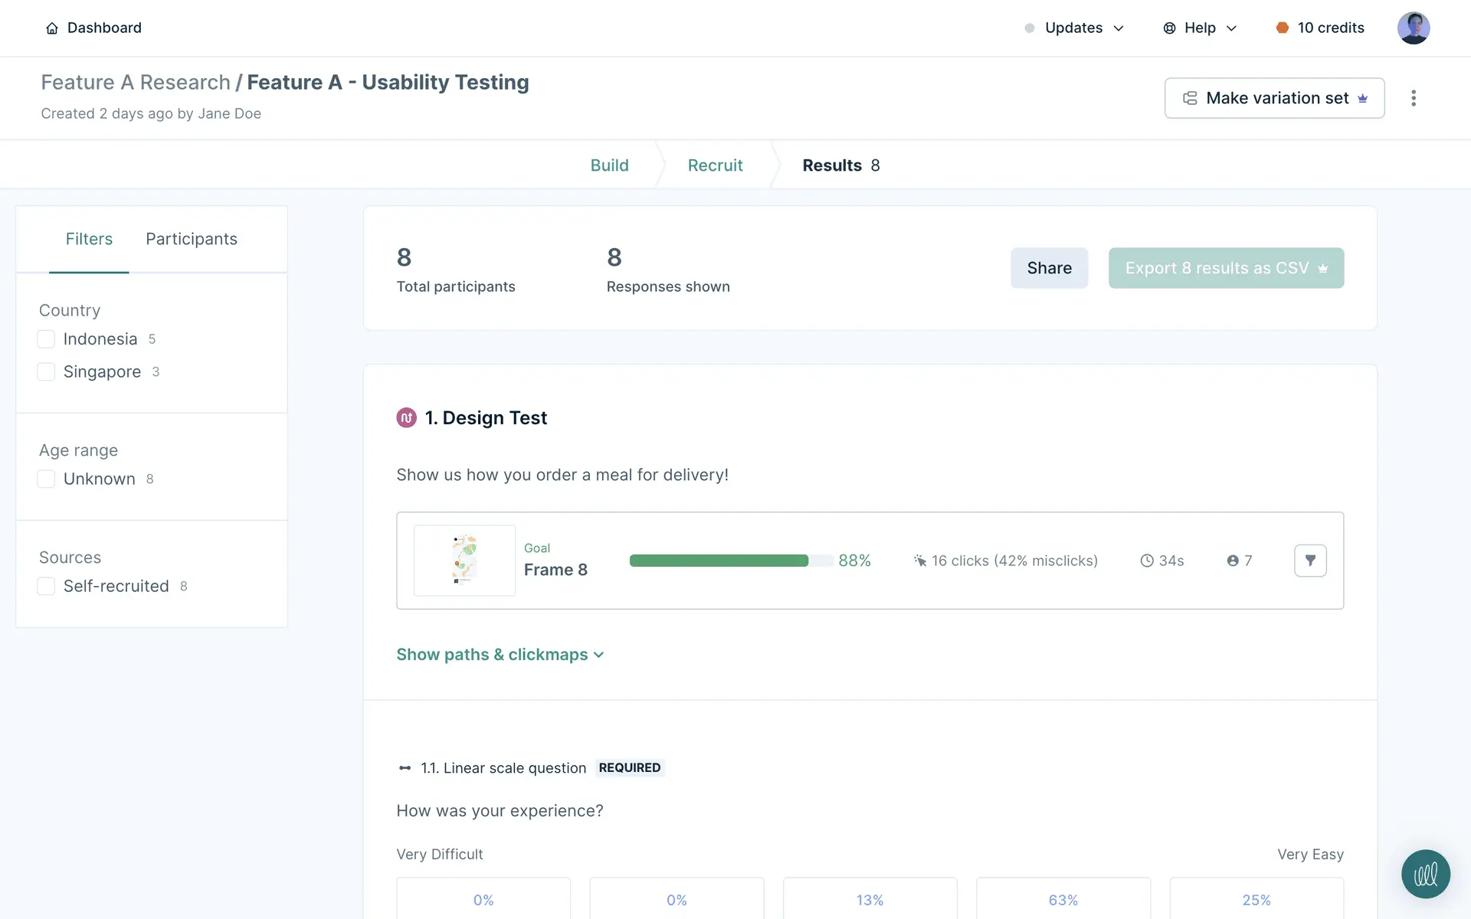Expand Show paths & clickmaps
This screenshot has height=919, width=1471.
[x=500, y=655]
